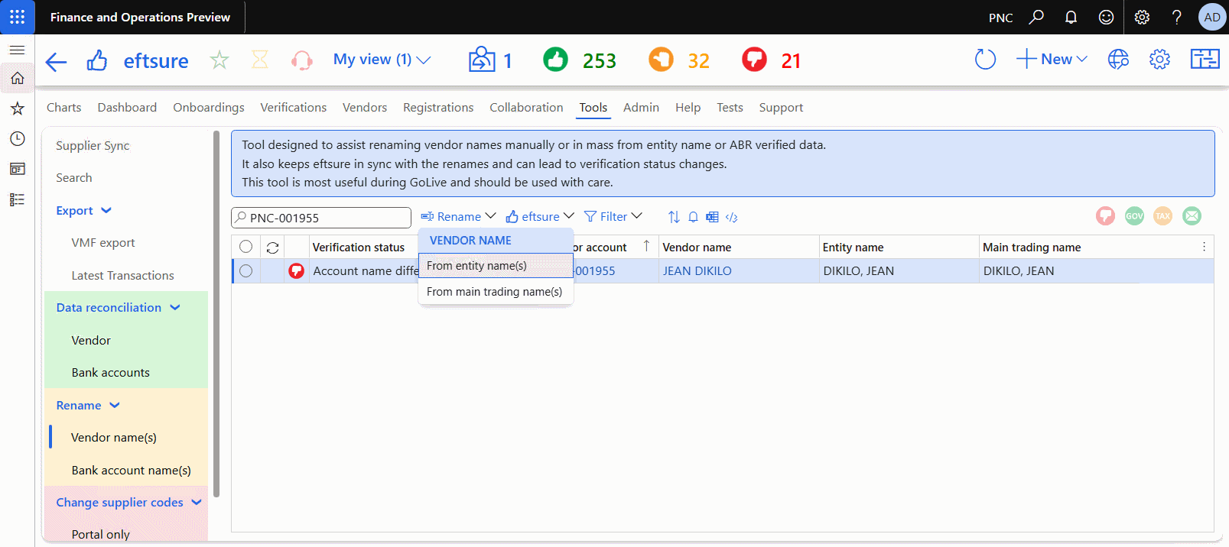The height and width of the screenshot is (547, 1229).
Task: Open the eftsure toolbar dropdown
Action: (x=540, y=217)
